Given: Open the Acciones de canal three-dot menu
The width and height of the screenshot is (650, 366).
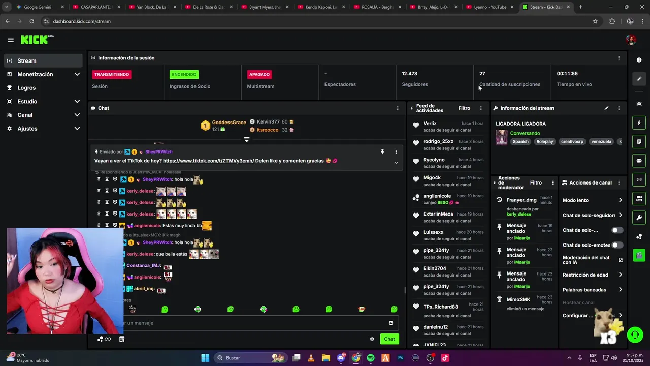Looking at the screenshot, I should tap(619, 182).
